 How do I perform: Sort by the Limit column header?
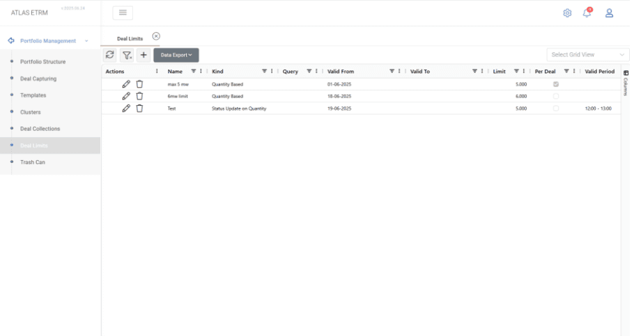point(499,72)
